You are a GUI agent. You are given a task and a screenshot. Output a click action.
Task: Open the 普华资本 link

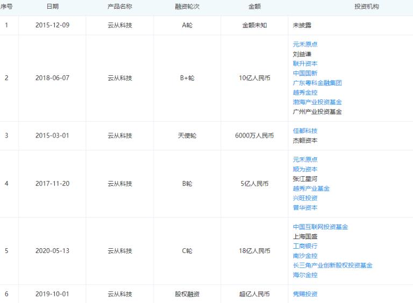click(x=305, y=207)
